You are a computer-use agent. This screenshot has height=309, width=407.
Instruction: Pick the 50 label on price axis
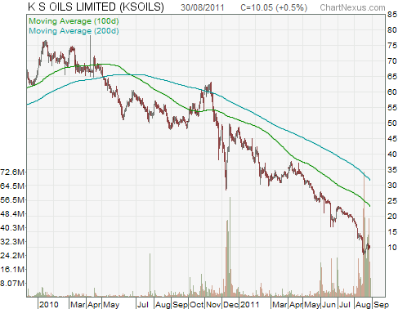click(x=392, y=123)
